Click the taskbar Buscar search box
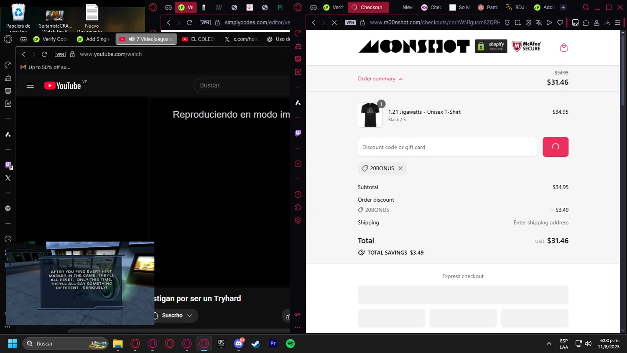627x353 pixels. pyautogui.click(x=65, y=343)
